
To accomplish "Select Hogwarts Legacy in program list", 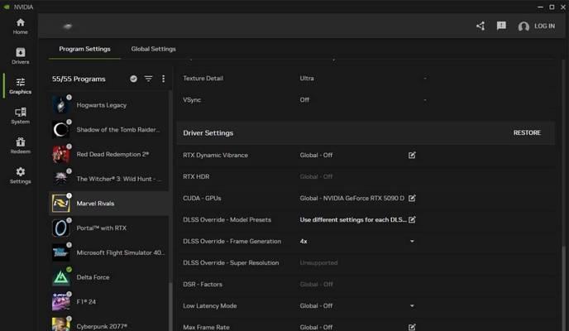I will 108,105.
